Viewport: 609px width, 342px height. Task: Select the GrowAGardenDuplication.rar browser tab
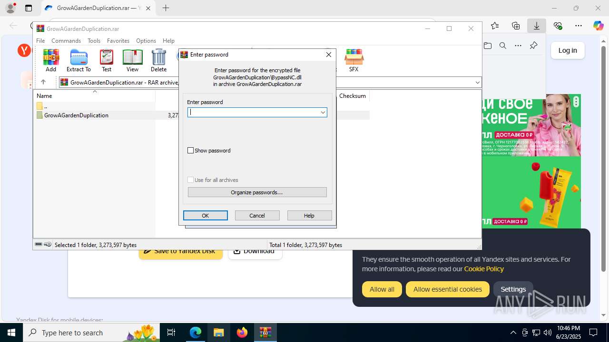coord(99,8)
